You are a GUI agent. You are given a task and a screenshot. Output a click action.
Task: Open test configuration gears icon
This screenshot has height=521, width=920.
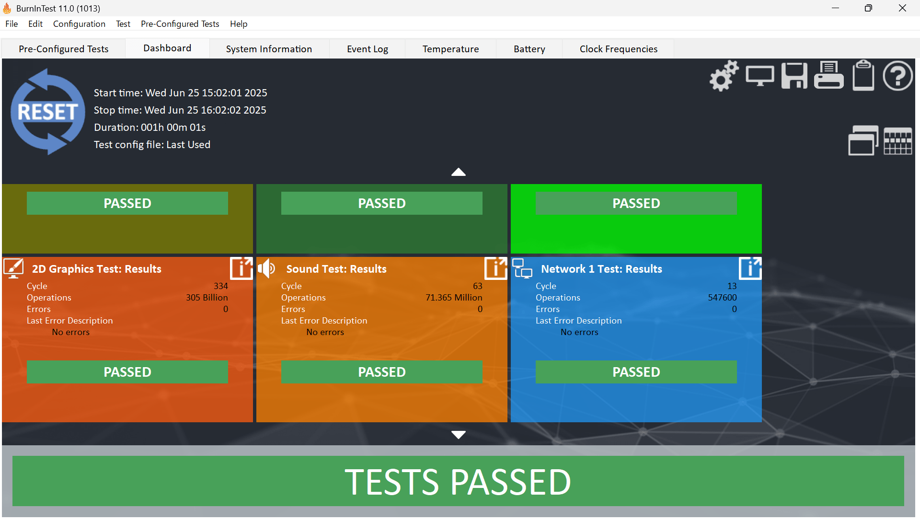724,76
